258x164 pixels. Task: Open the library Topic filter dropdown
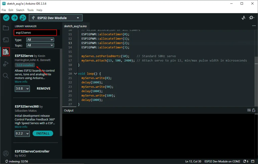point(40,45)
